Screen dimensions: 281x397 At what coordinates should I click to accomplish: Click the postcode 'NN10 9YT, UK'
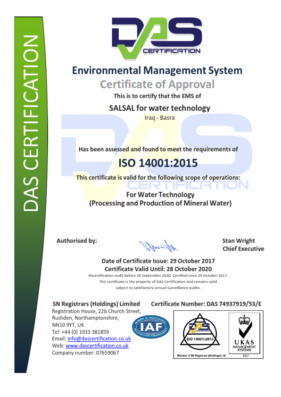(x=68, y=325)
